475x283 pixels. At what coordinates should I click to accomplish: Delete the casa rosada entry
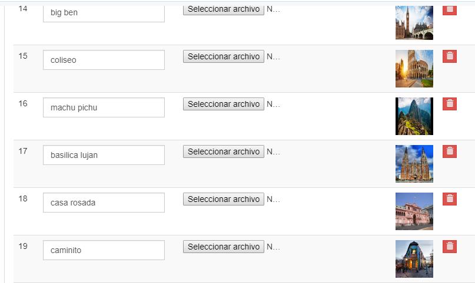click(449, 199)
